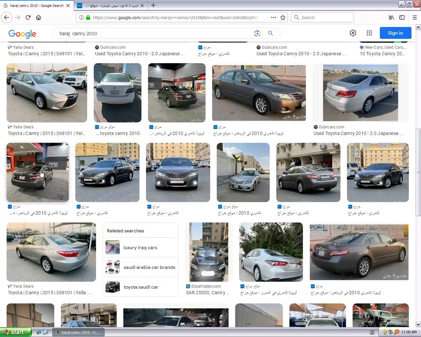Image resolution: width=421 pixels, height=337 pixels.
Task: Open the SAR 25000 Camry Expatriates.com thumbnail
Action: 209,252
